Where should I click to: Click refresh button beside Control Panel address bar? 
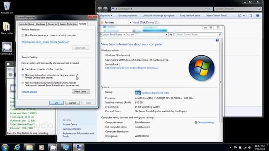pos(171,34)
